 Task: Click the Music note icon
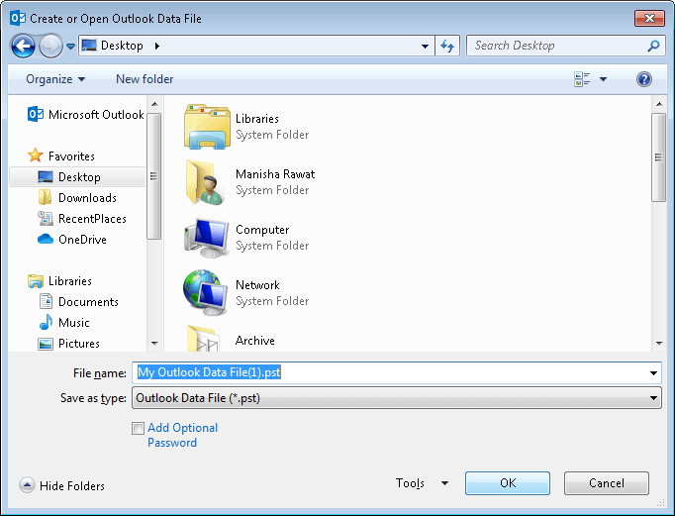tap(46, 322)
